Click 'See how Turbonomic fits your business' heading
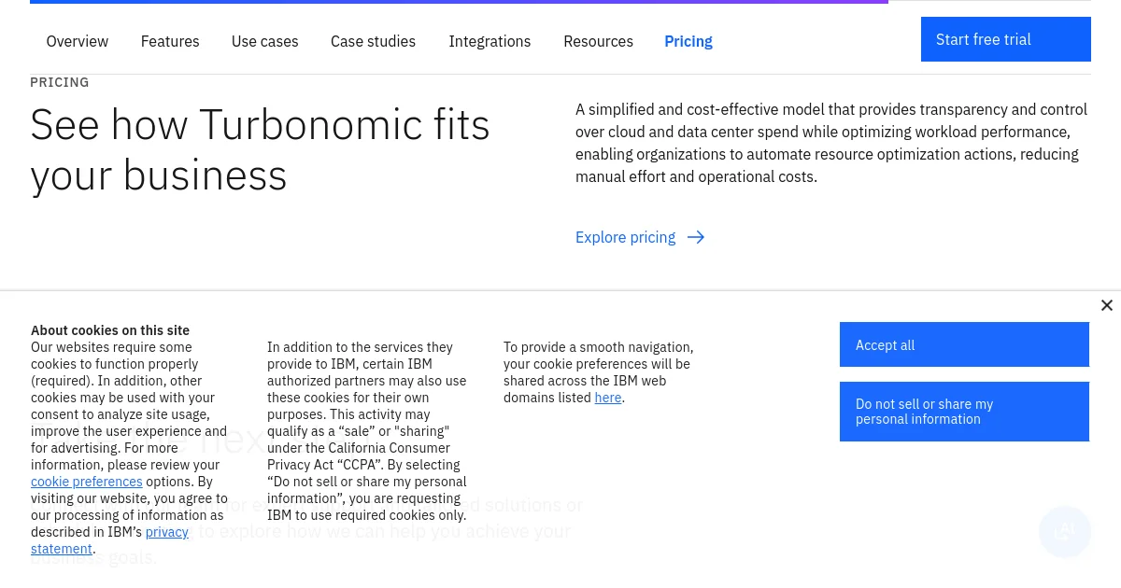The width and height of the screenshot is (1121, 588). pyautogui.click(x=260, y=149)
